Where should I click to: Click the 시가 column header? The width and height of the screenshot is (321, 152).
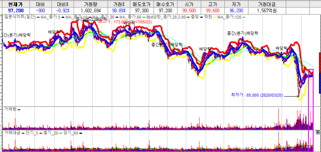pos(189,4)
